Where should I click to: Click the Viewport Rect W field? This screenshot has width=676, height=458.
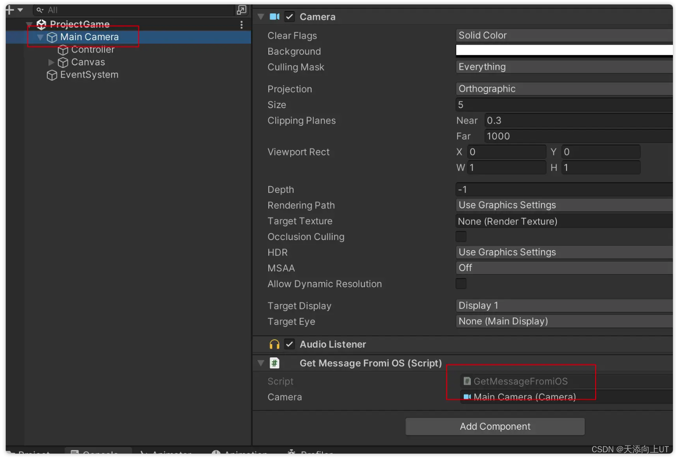507,168
